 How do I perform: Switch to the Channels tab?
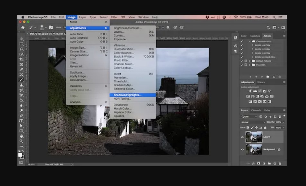pos(256,110)
